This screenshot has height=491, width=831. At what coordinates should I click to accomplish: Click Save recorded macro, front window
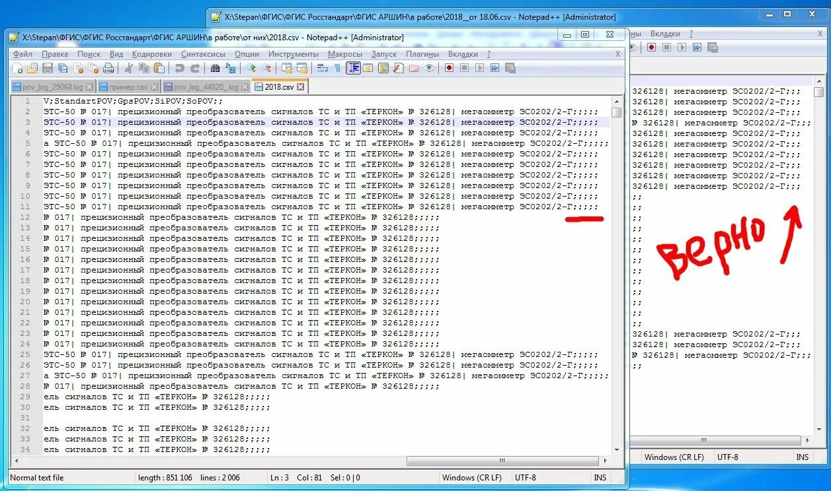(510, 68)
